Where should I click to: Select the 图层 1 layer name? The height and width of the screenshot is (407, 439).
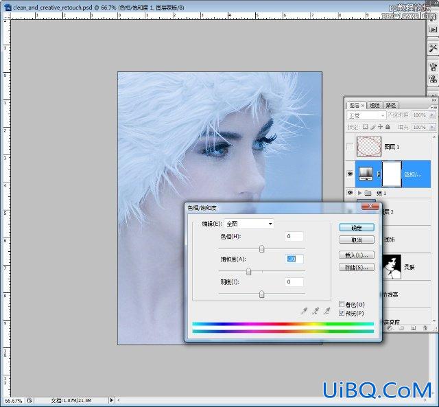pyautogui.click(x=392, y=147)
